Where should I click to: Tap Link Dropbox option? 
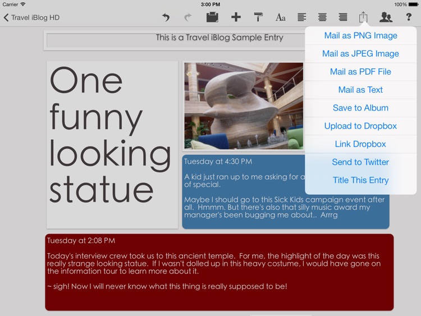tap(360, 144)
